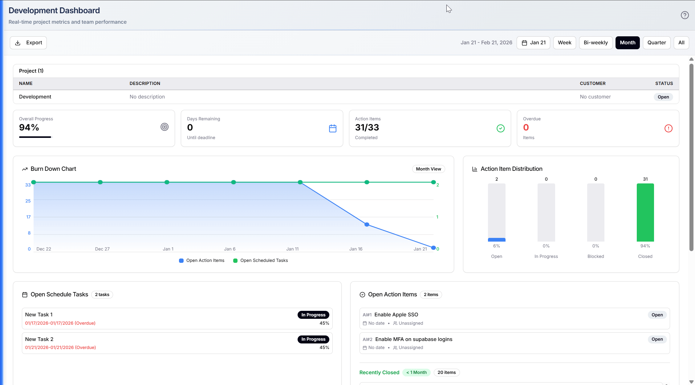Viewport: 695px width, 385px height.
Task: Click the page scrollbar down arrow
Action: (x=691, y=382)
